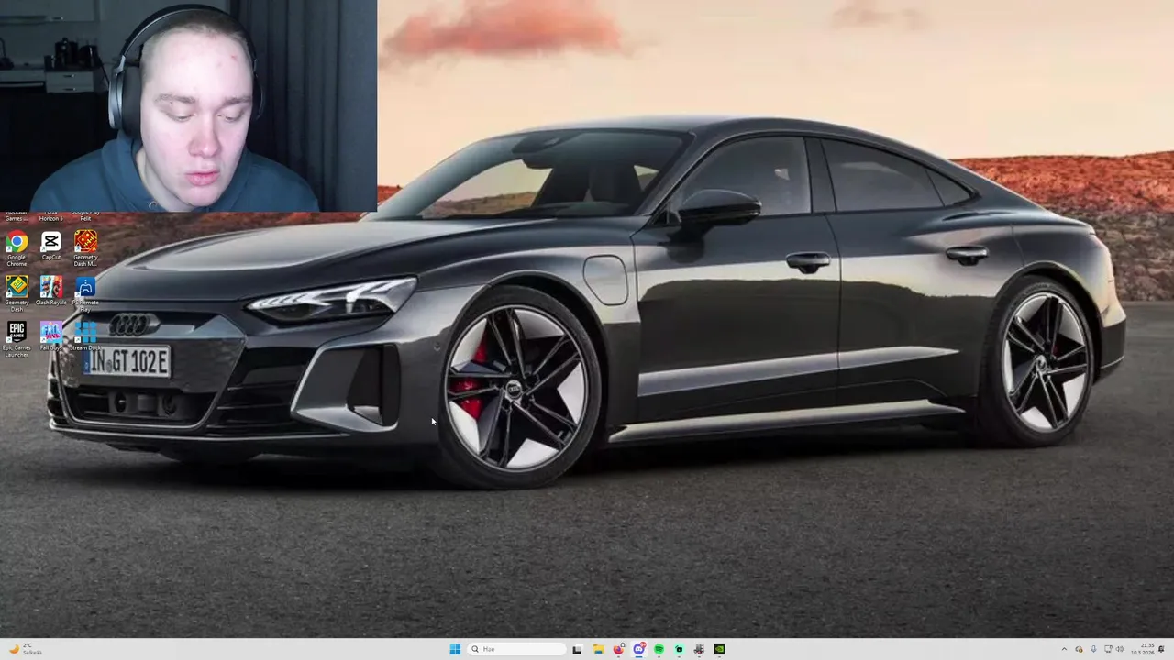Open Geometry Dash Meltdown shortcut
1174x660 pixels.
(85, 247)
